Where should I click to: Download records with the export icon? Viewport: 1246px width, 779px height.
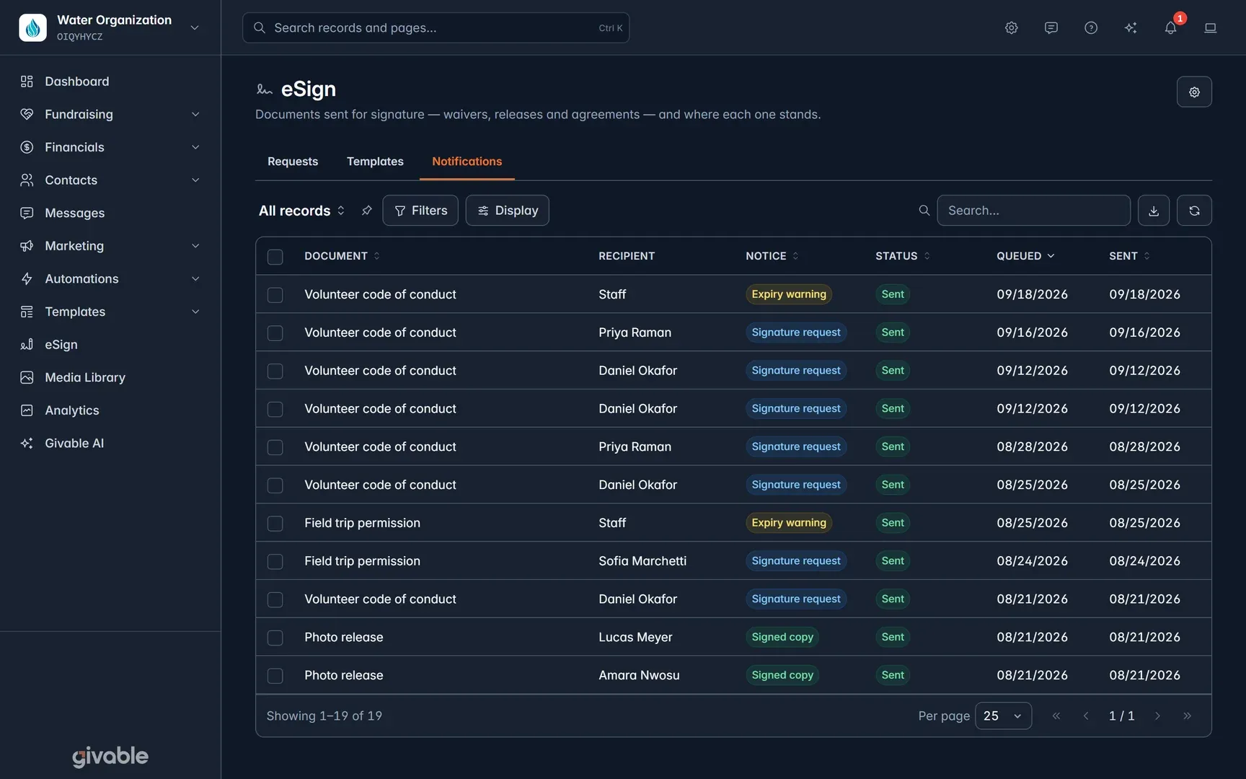point(1153,211)
